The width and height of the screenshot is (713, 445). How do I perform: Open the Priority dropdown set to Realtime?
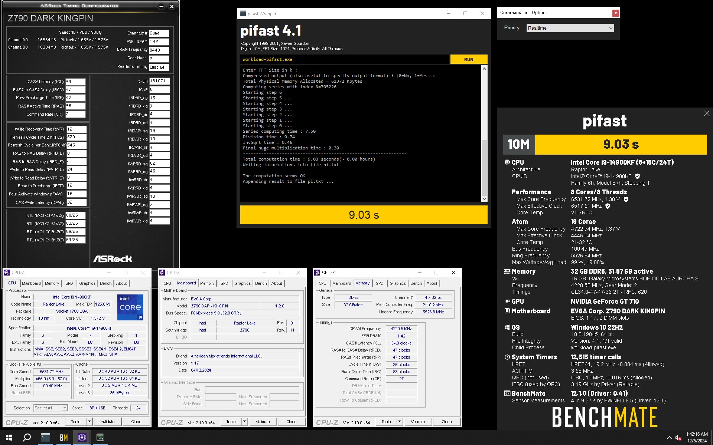click(x=570, y=28)
